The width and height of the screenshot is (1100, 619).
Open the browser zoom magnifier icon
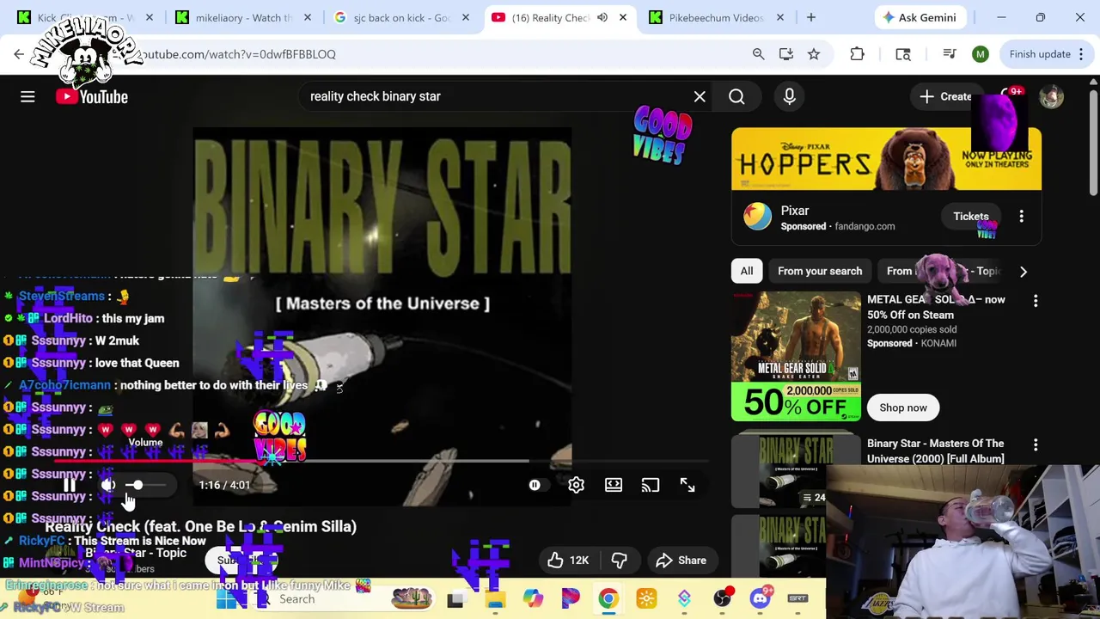758,54
